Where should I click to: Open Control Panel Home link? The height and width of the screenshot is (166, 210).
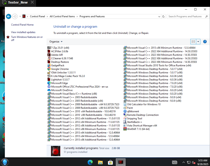[22, 25]
